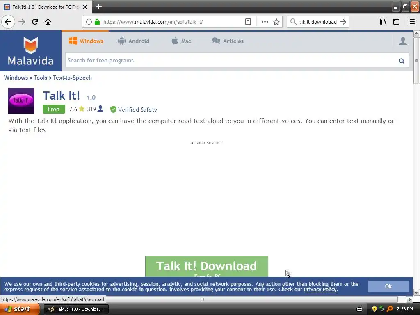Select the Mac platform tab
The width and height of the screenshot is (420, 315).
pyautogui.click(x=181, y=41)
